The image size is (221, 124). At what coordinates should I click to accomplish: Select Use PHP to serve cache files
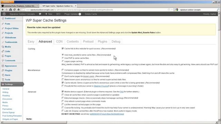[63, 58]
